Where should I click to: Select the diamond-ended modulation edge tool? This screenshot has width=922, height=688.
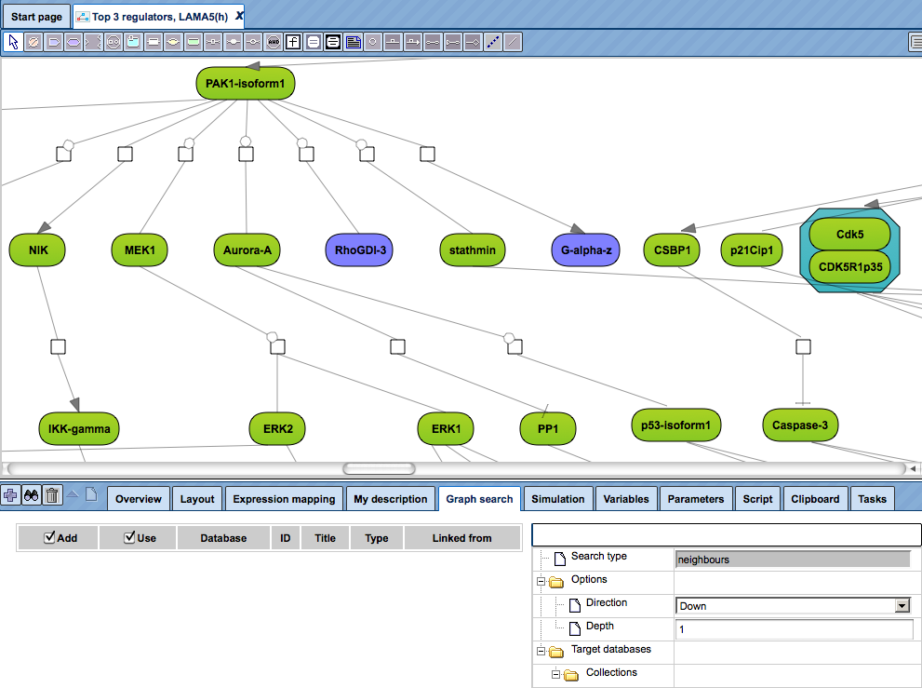pyautogui.click(x=473, y=43)
